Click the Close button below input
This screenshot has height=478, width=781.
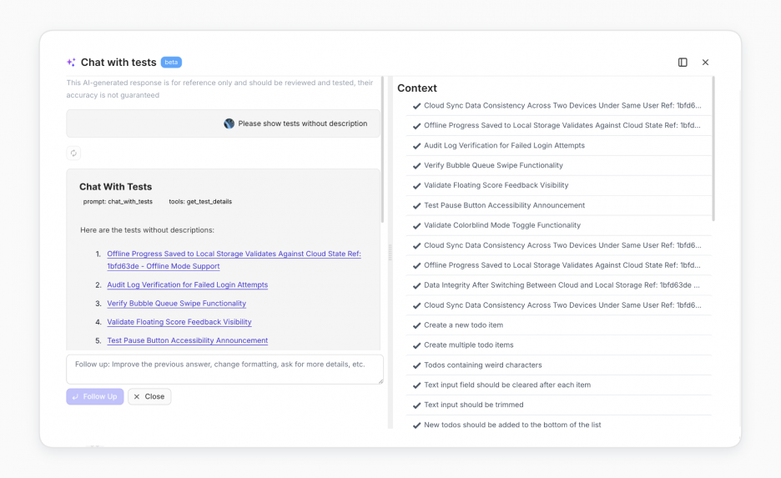point(149,397)
